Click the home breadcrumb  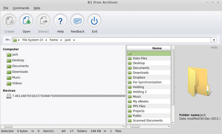click(x=54, y=40)
